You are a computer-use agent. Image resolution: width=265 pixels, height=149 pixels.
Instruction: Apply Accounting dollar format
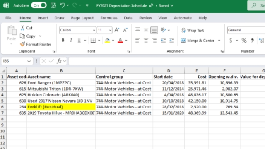[231, 41]
